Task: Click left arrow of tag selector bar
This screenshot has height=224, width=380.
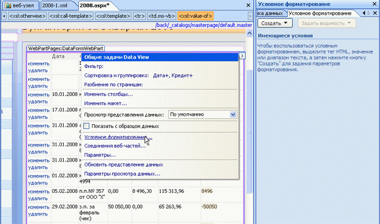Action: click(4, 16)
